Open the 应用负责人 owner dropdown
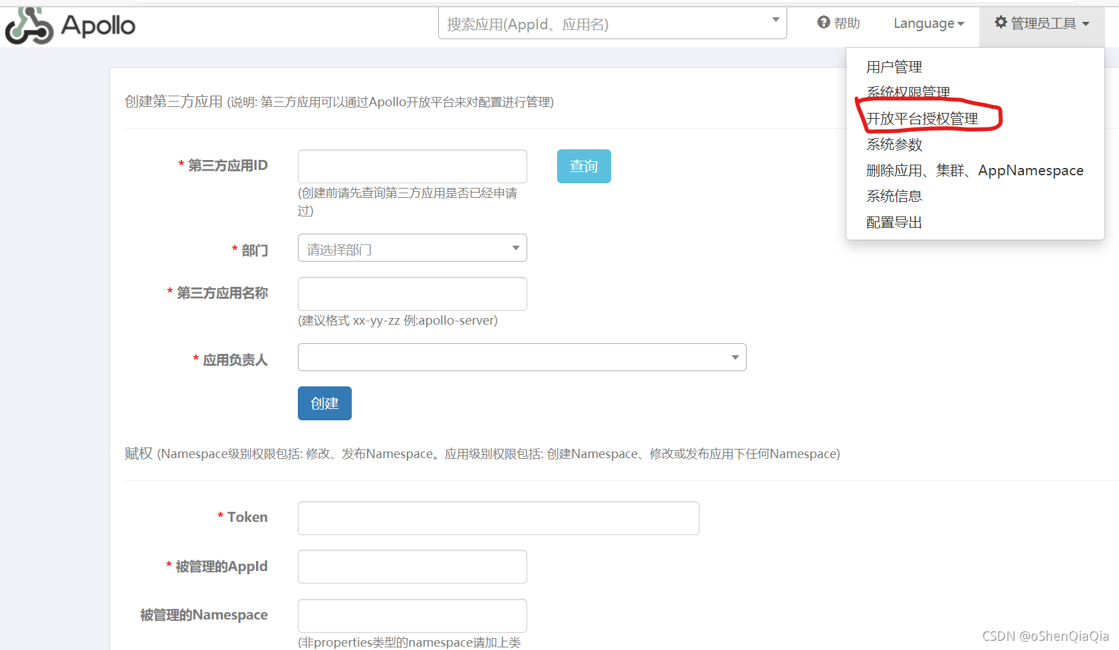Viewport: 1119px width, 650px height. 735,357
